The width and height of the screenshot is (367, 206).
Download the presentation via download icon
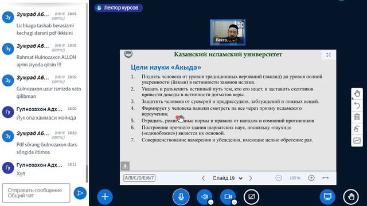(125, 166)
